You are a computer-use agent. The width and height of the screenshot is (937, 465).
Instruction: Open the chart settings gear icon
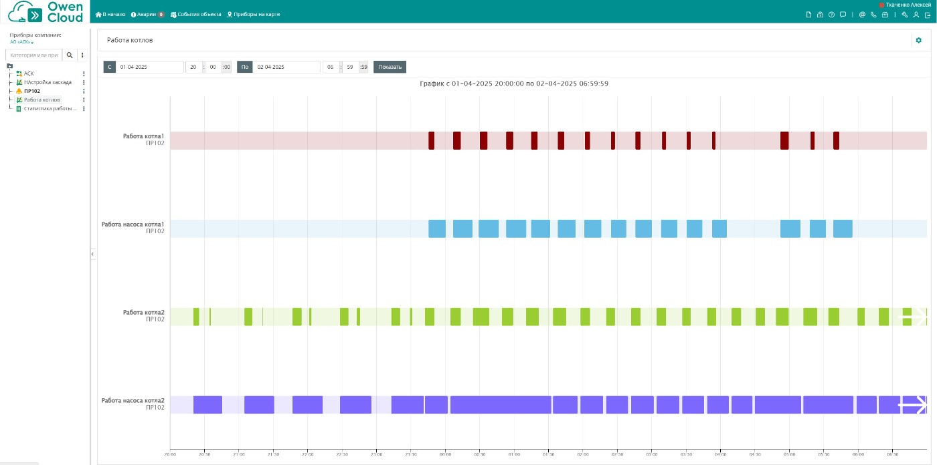[x=918, y=41]
